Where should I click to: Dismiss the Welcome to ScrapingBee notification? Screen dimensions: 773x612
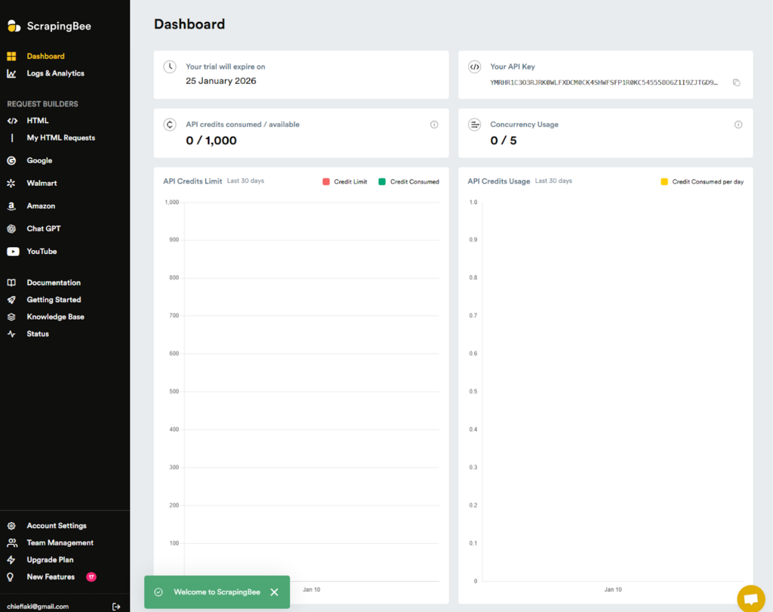(274, 592)
